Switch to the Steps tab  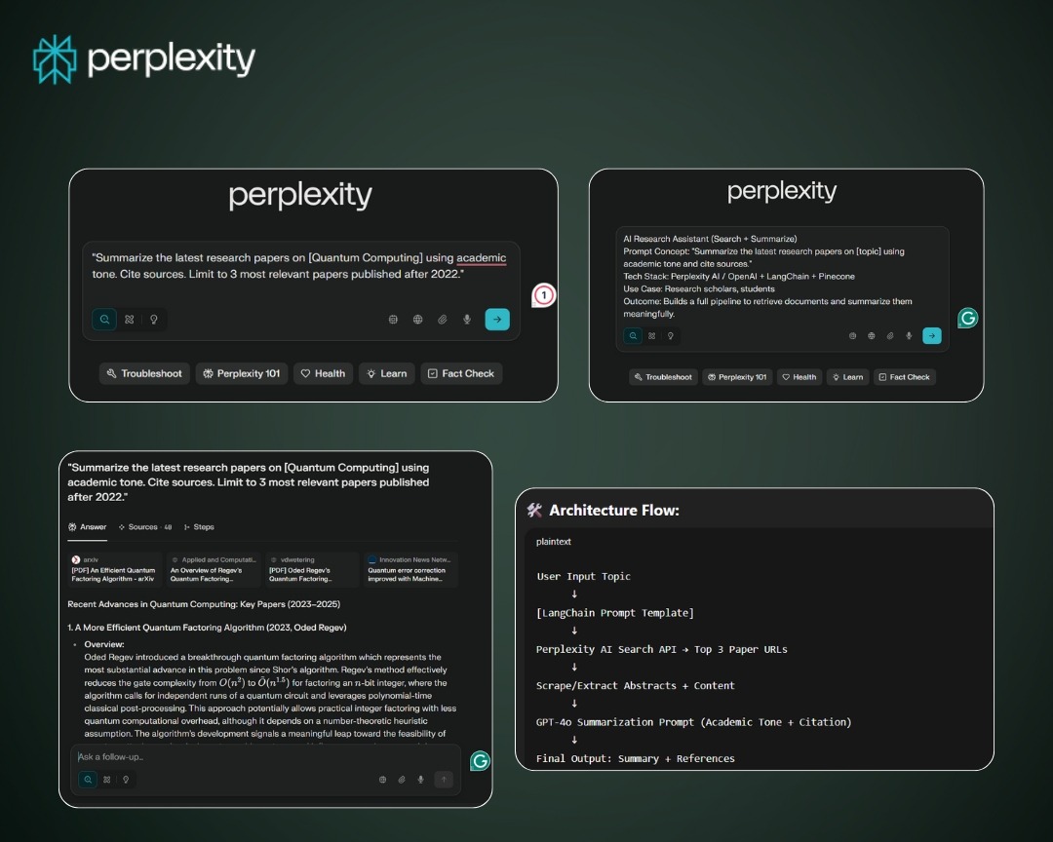(x=200, y=527)
